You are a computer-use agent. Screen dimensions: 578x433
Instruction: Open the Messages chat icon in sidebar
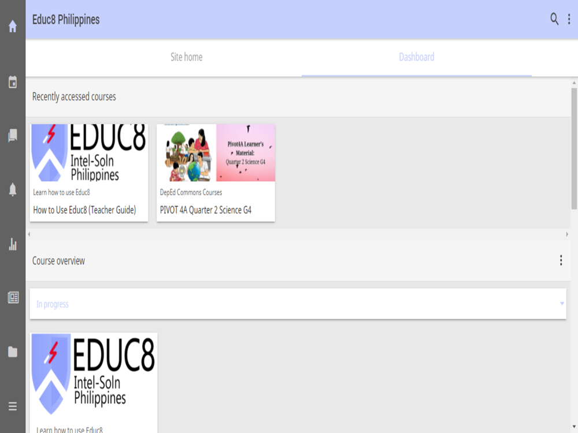13,136
